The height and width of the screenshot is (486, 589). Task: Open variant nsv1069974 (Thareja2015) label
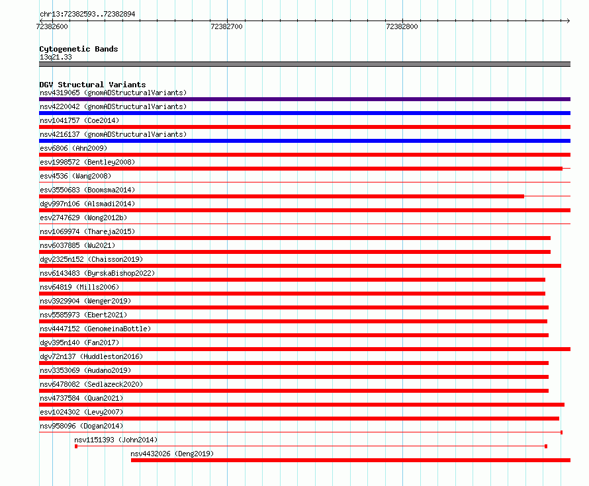pos(87,231)
